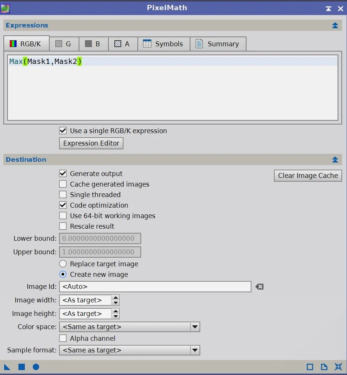The image size is (347, 375).
Task: Click inside the Max(Mask1,Mask2) expression editor
Action: pos(172,88)
